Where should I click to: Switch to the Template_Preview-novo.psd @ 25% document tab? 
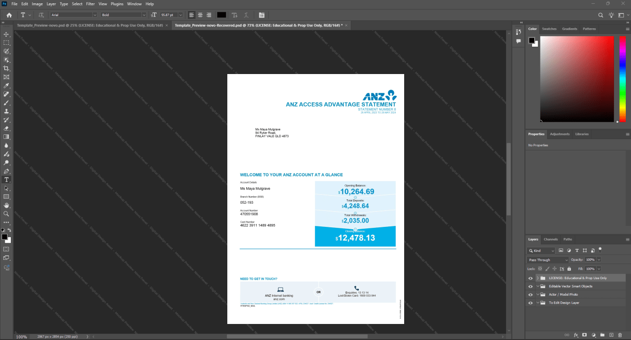90,25
